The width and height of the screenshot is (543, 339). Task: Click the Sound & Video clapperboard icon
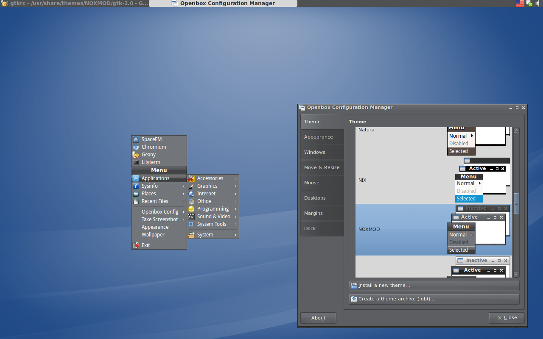point(191,217)
